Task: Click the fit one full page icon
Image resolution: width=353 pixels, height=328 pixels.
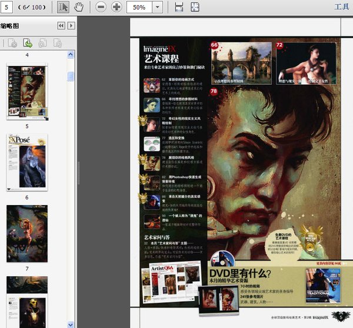Action: point(195,7)
